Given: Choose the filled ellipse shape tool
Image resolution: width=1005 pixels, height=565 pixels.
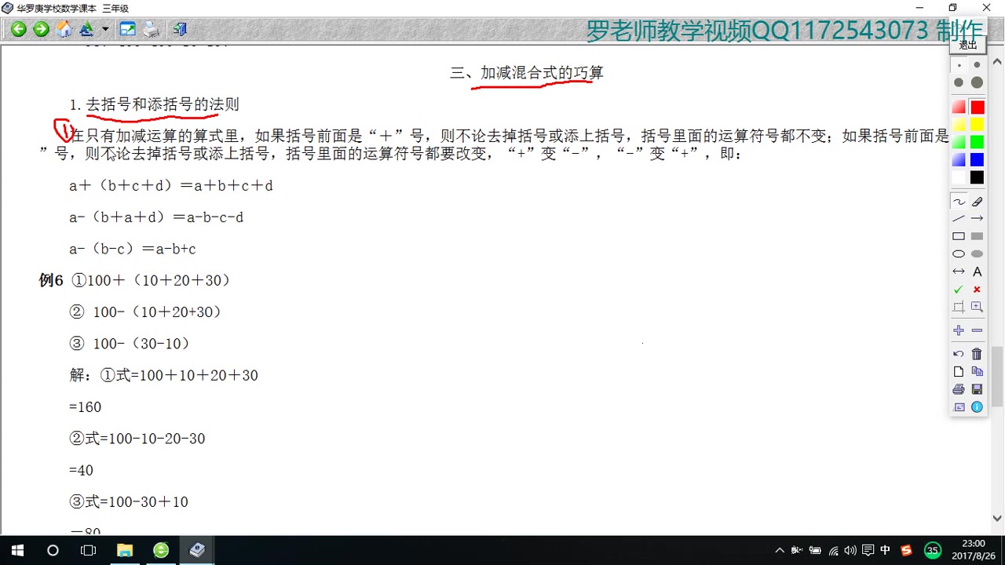Looking at the screenshot, I should (x=977, y=254).
